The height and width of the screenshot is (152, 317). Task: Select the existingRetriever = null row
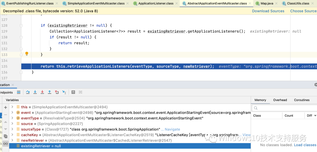click(130, 146)
